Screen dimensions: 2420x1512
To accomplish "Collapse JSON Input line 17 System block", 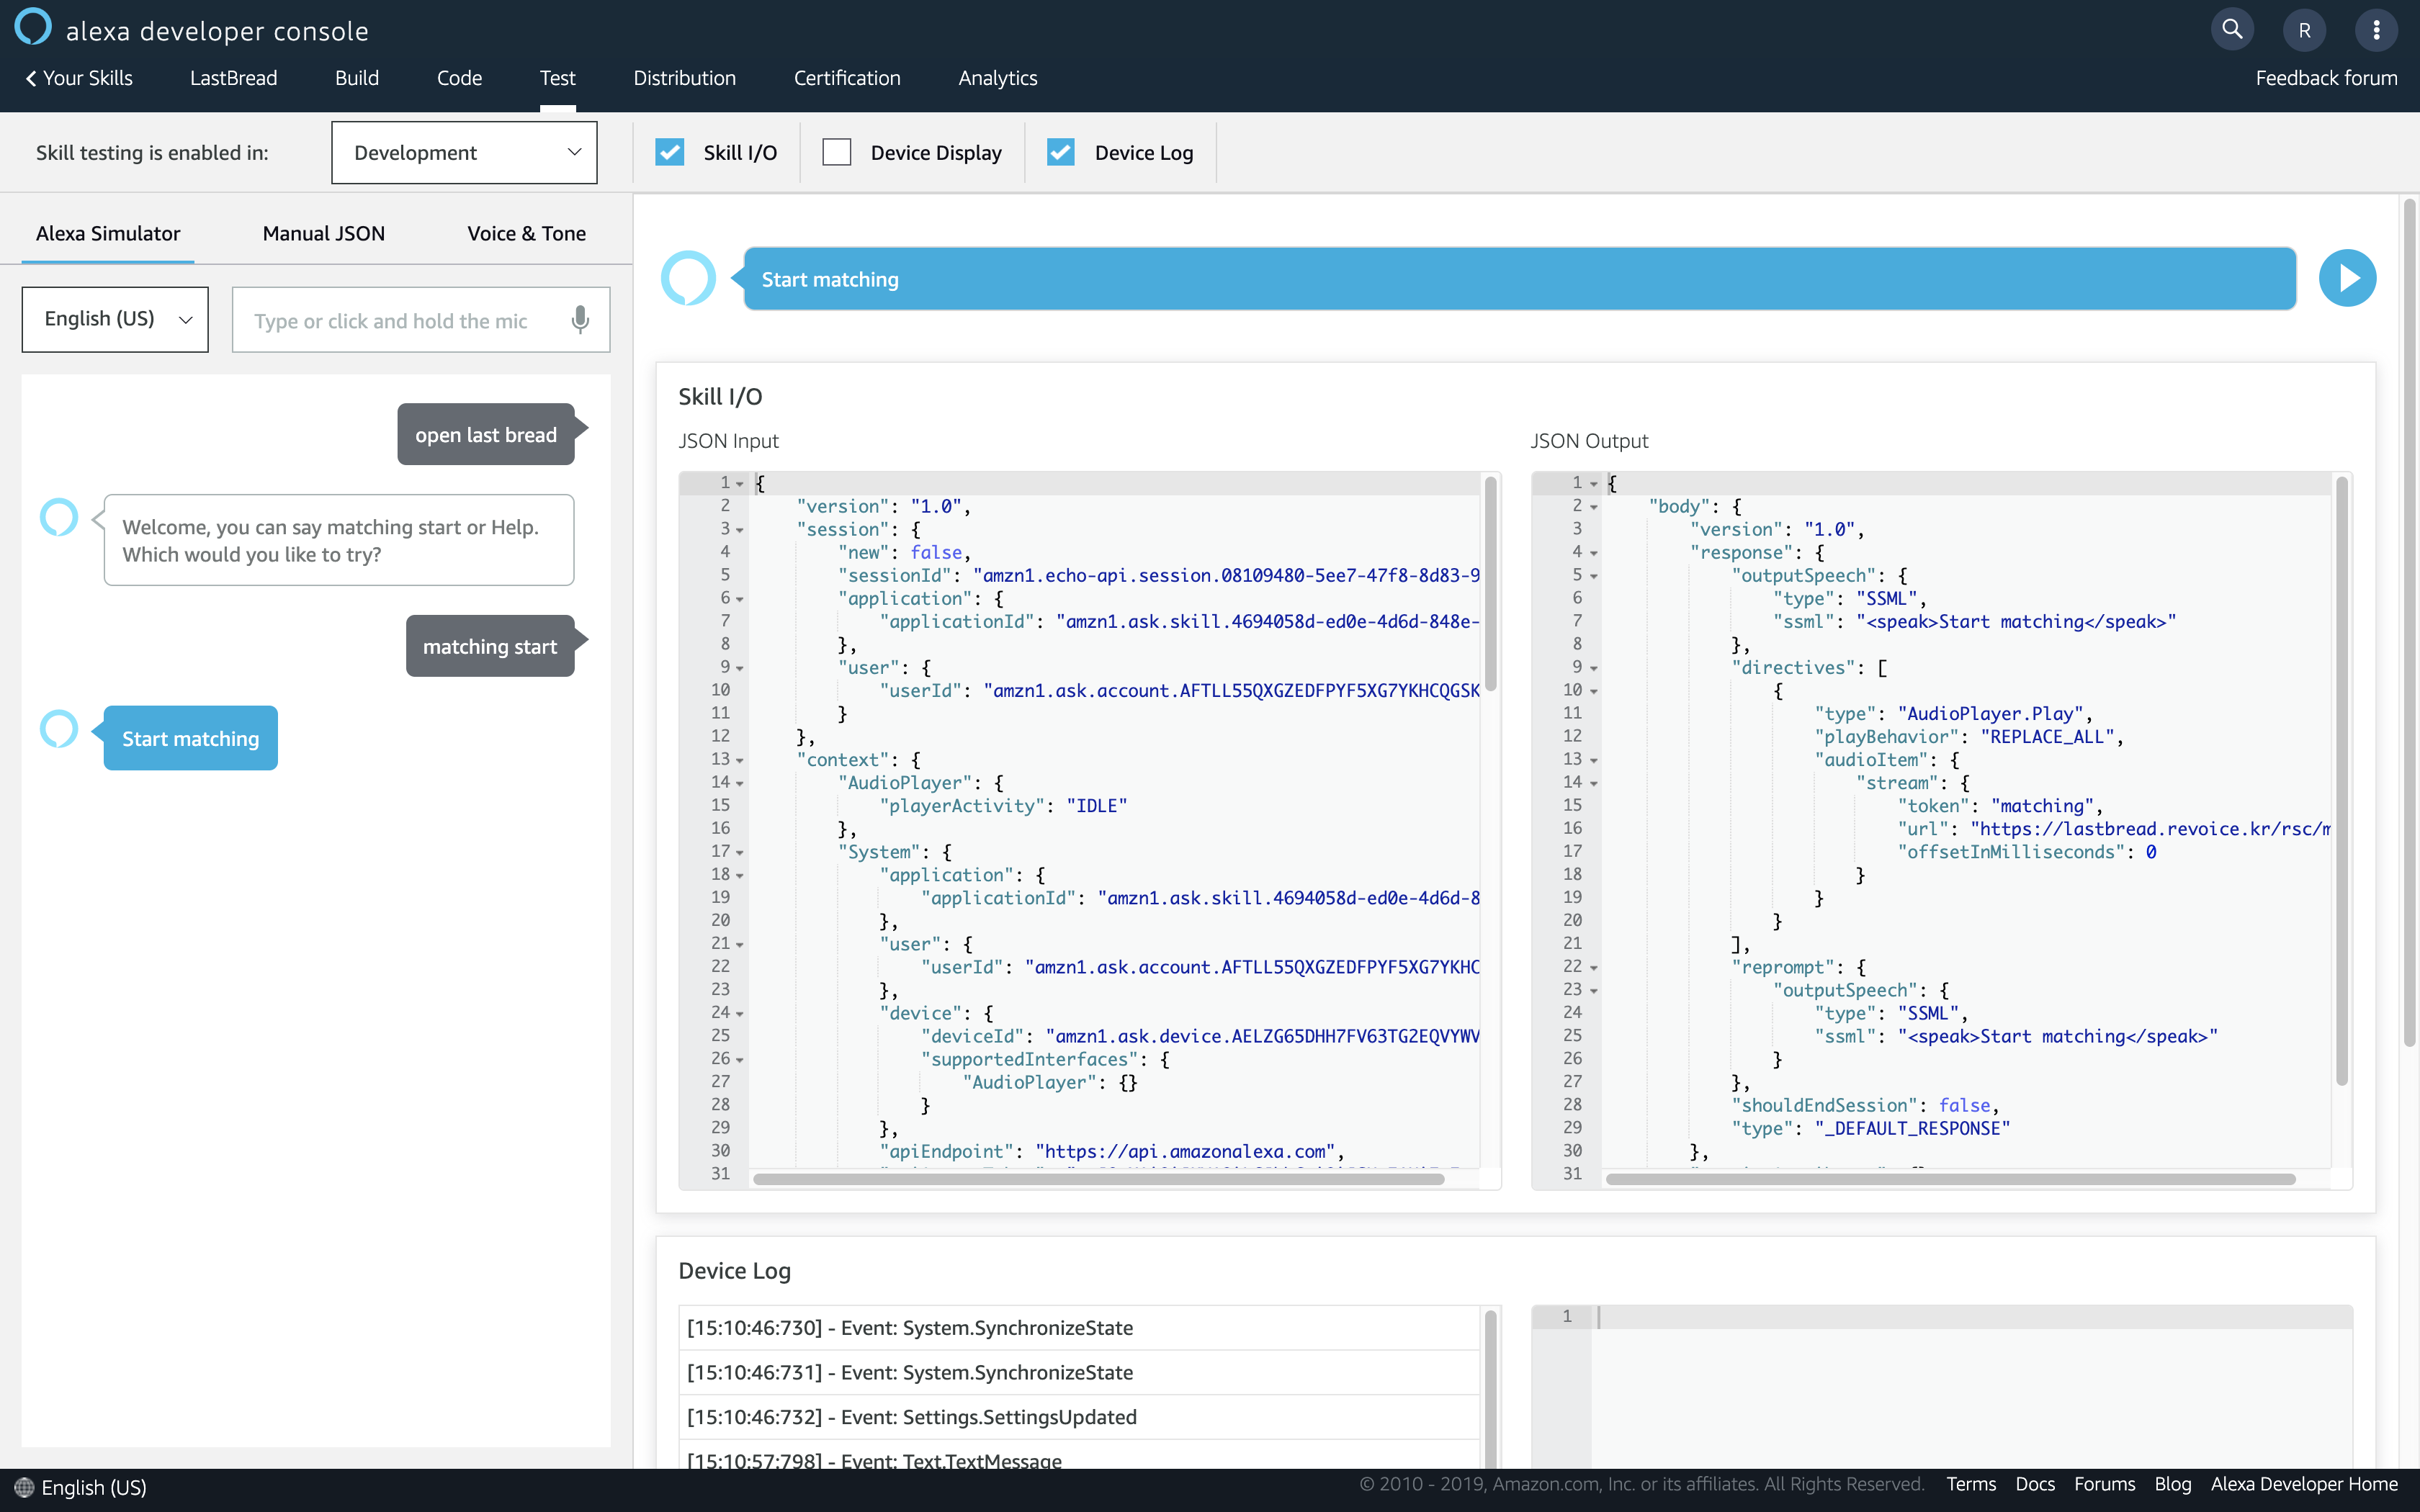I will pyautogui.click(x=740, y=852).
